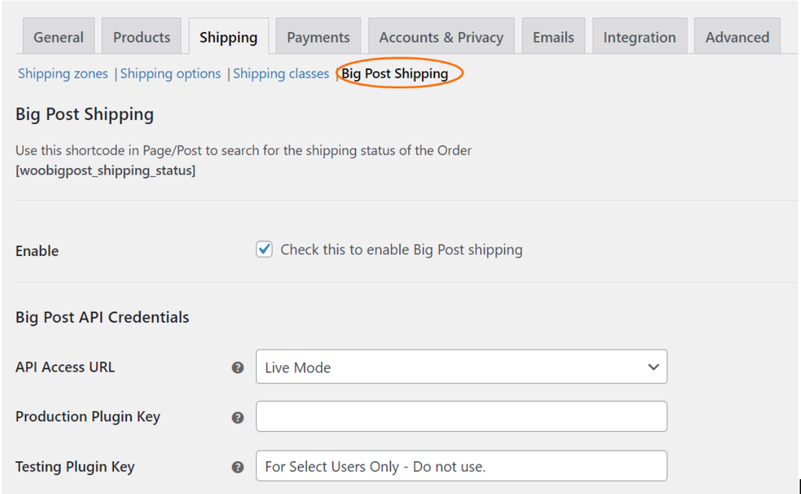Viewport: 801px width, 494px height.
Task: Switch to the General settings tab
Action: tap(58, 36)
